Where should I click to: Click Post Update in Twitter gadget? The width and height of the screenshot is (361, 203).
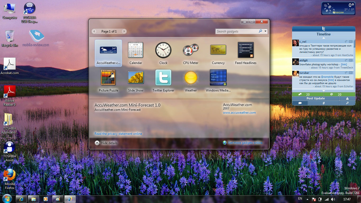pos(316,98)
